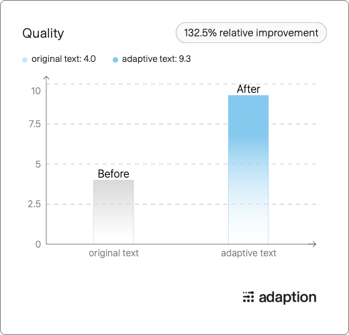This screenshot has width=349, height=335.
Task: Select the blue After bar
Action: pyautogui.click(x=248, y=170)
